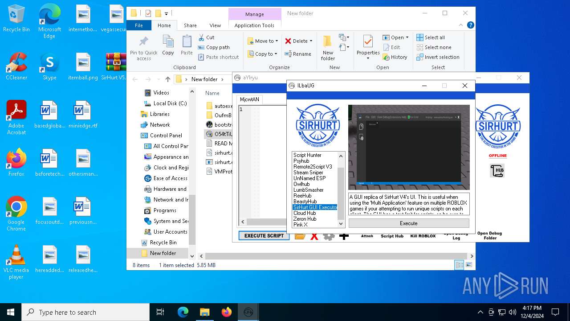Viewport: 570px width, 321px height.
Task: Click Microsoft Edge taskbar icon
Action: [x=183, y=312]
